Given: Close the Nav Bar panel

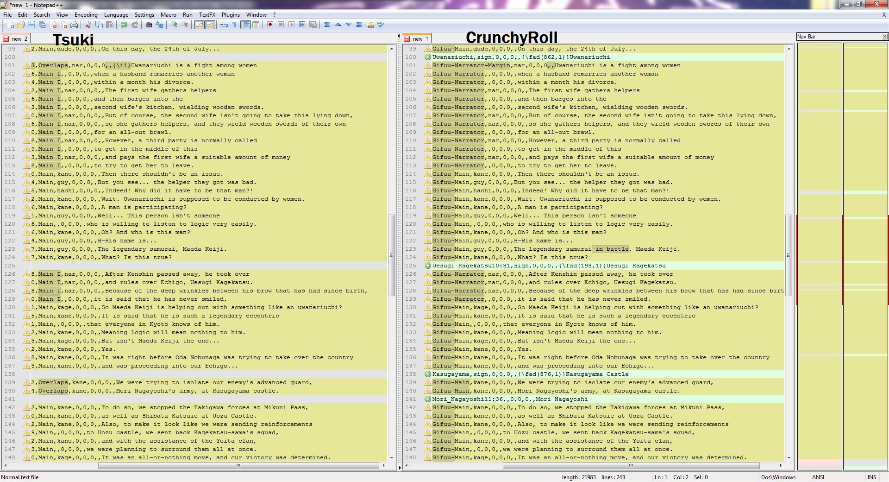Looking at the screenshot, I should (884, 37).
